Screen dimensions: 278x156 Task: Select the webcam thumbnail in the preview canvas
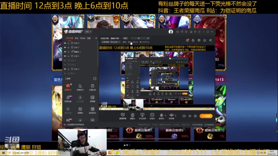133,104
